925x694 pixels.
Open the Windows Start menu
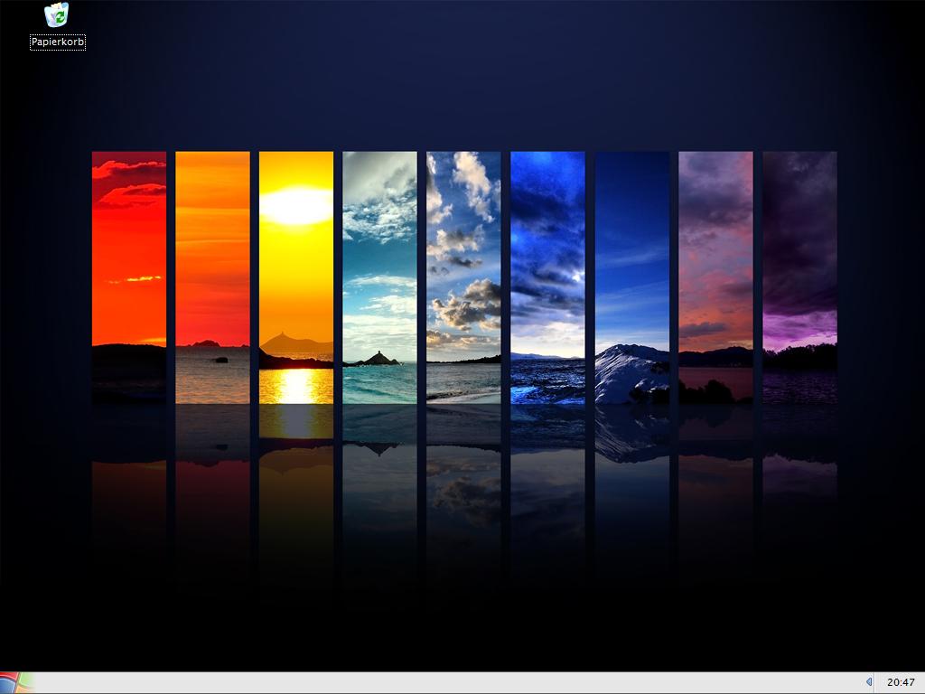coord(15,682)
